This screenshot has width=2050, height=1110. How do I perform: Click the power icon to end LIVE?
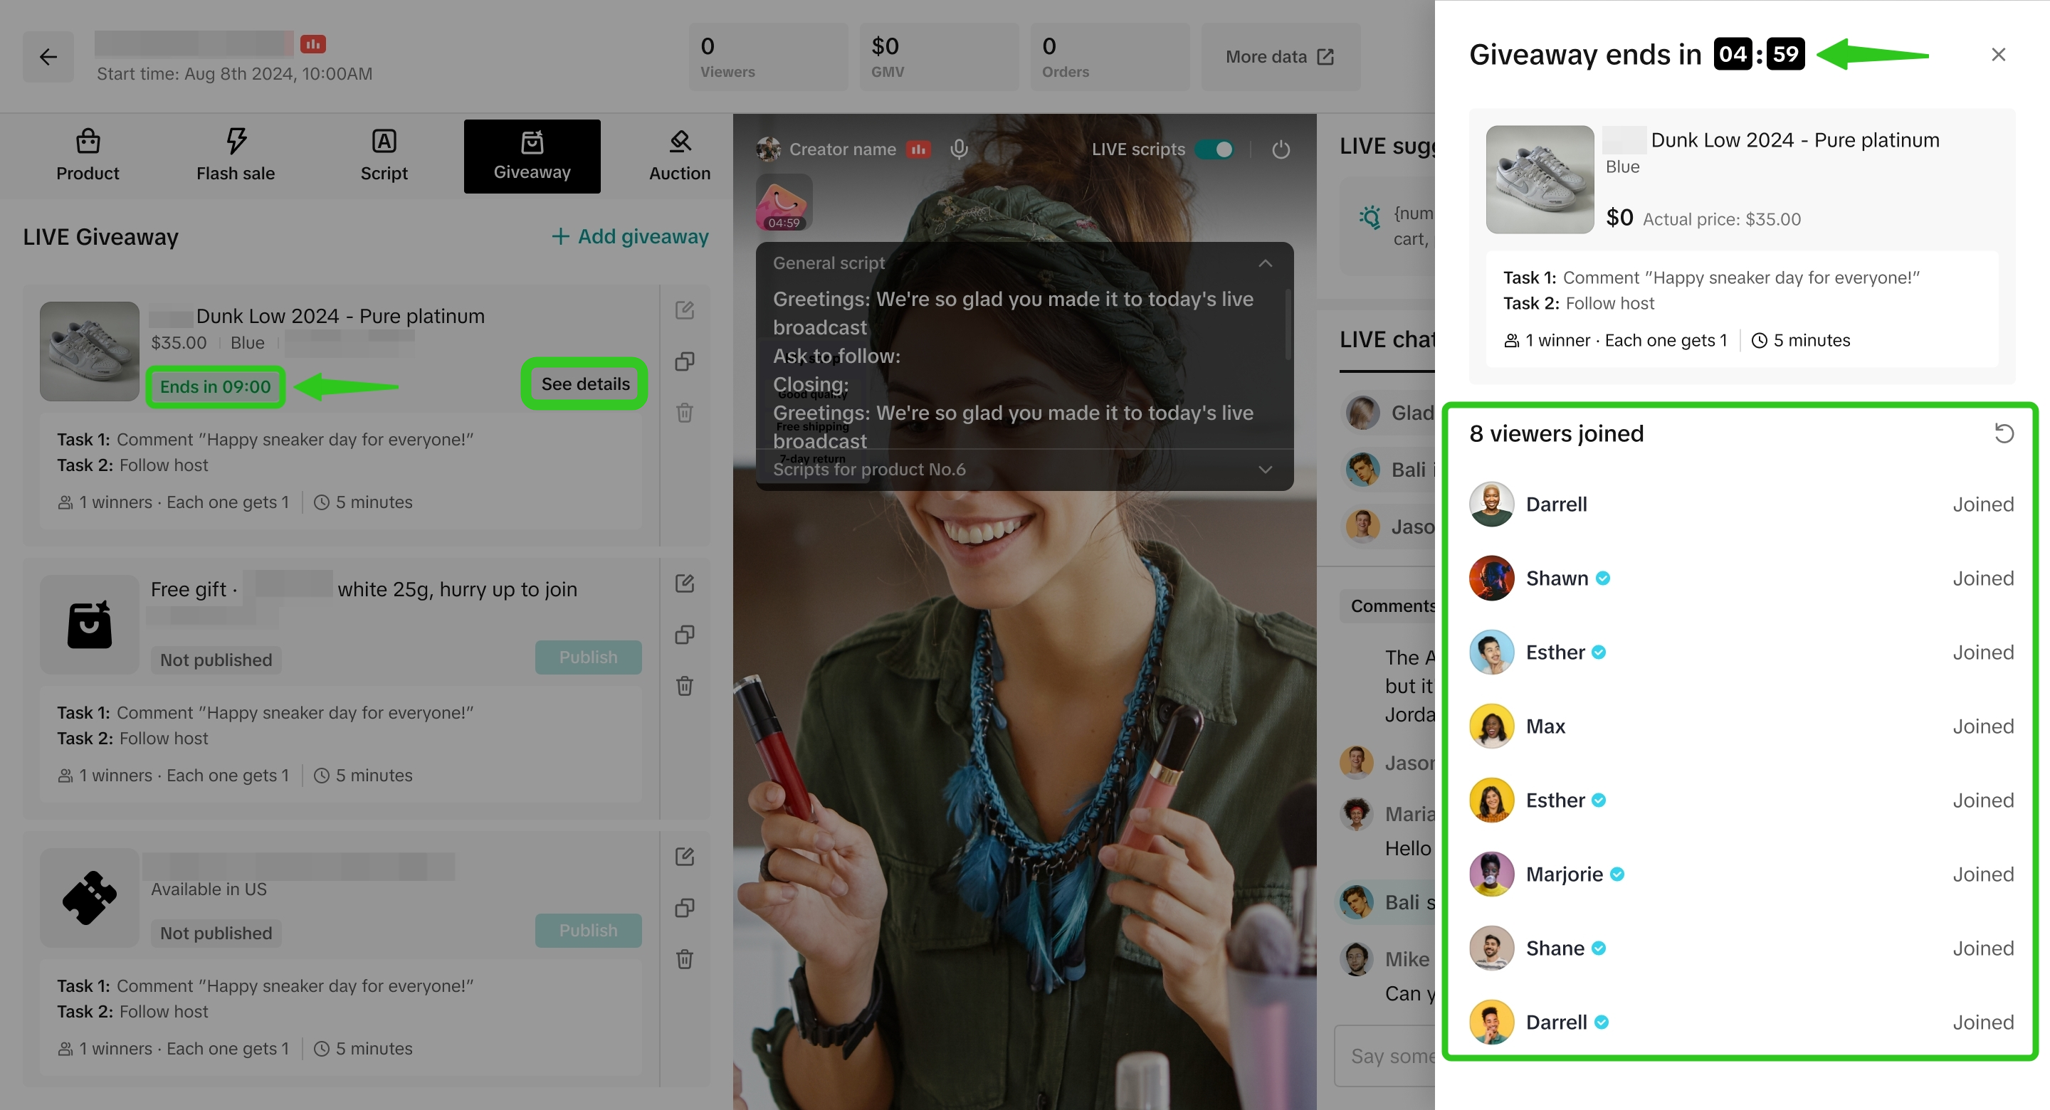coord(1281,149)
